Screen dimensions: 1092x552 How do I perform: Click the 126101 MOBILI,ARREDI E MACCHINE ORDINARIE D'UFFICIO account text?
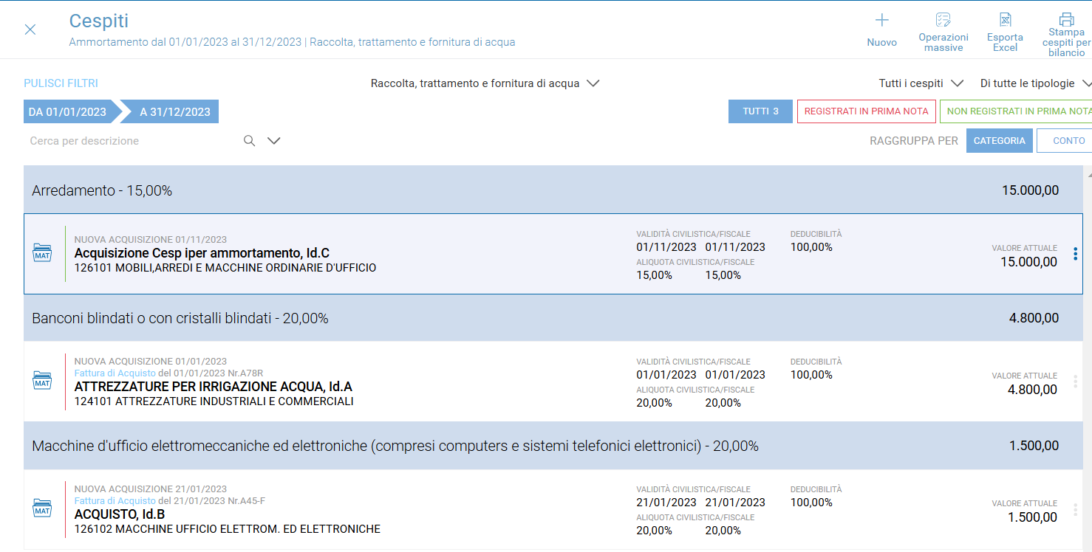tap(225, 268)
